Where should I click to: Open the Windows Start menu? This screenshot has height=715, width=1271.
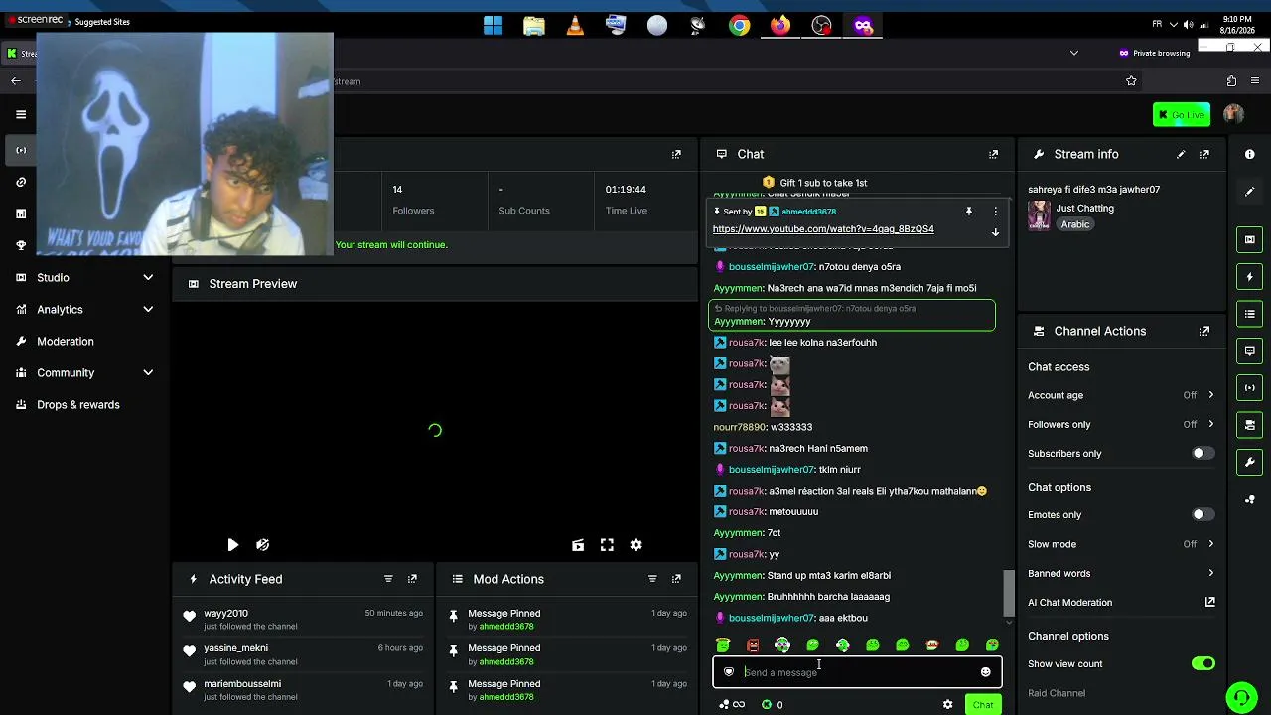[x=494, y=26]
